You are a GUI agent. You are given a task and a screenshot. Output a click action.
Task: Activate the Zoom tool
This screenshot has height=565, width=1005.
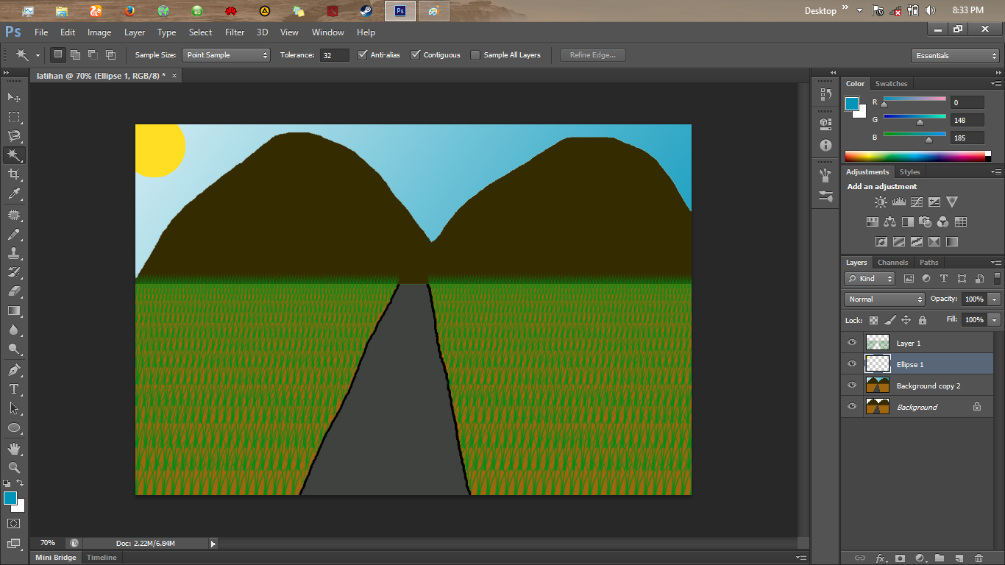click(x=13, y=466)
